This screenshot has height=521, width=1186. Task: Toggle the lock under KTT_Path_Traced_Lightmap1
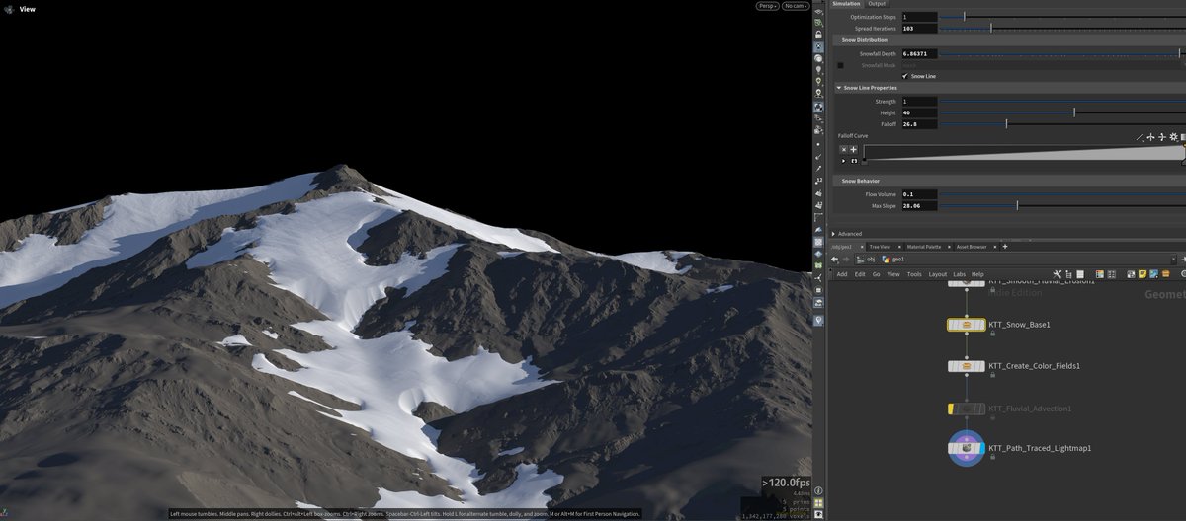tap(992, 458)
